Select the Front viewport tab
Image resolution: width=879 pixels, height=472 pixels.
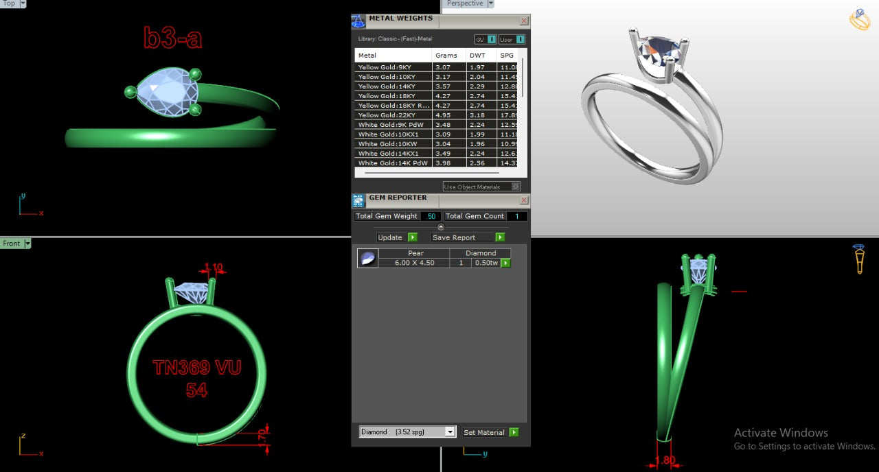12,244
